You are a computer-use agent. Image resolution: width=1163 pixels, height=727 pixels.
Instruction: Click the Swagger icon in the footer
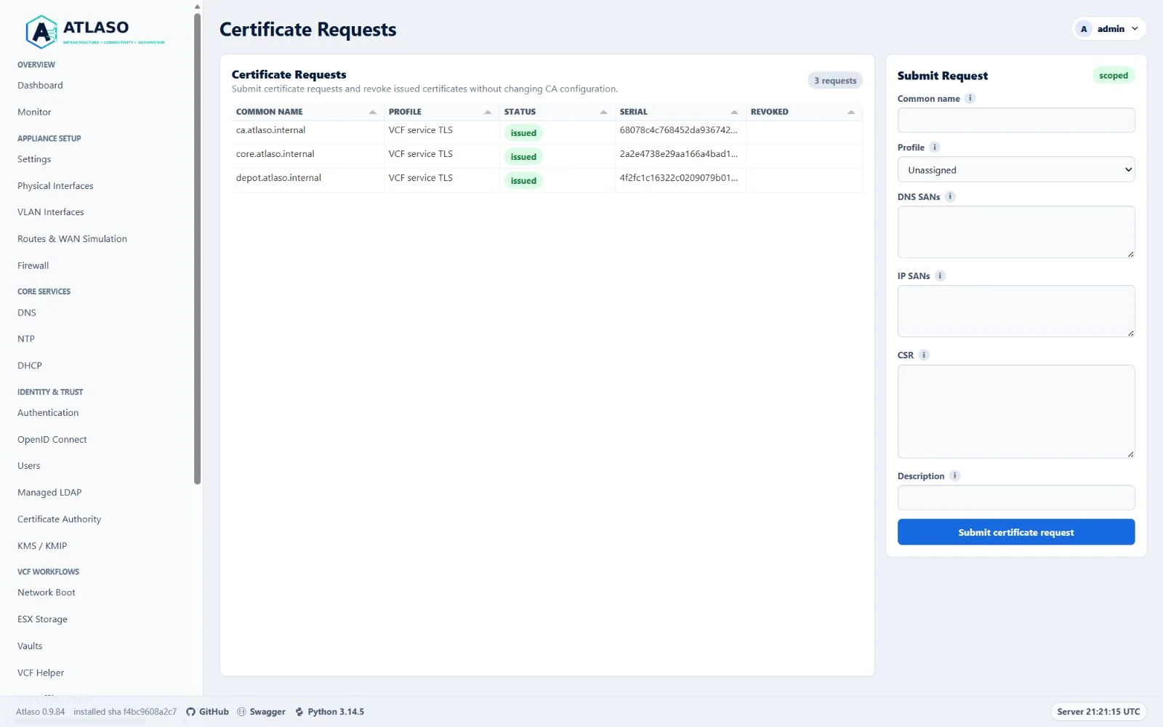pos(241,712)
